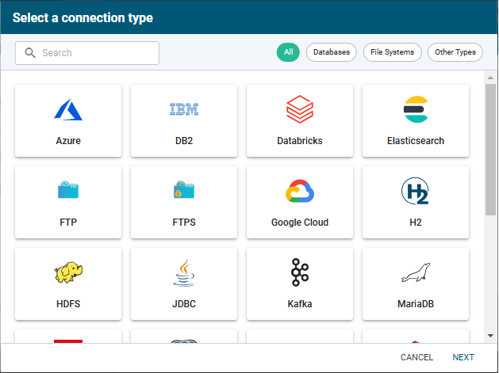Select the Azure connection icon
499x373 pixels.
tap(68, 109)
